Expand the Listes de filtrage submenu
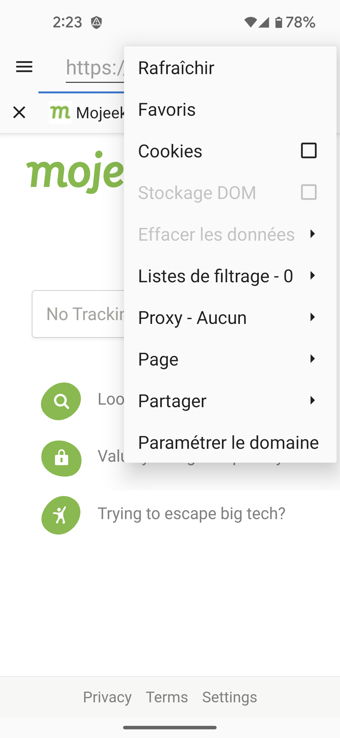Screen dimensions: 340x738 312,276
